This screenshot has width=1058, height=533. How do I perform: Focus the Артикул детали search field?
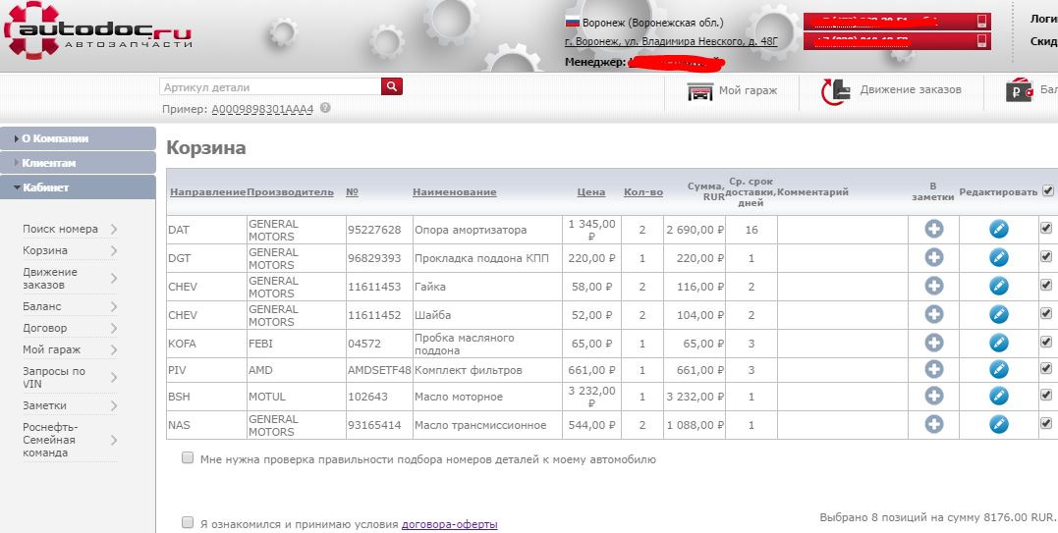270,86
